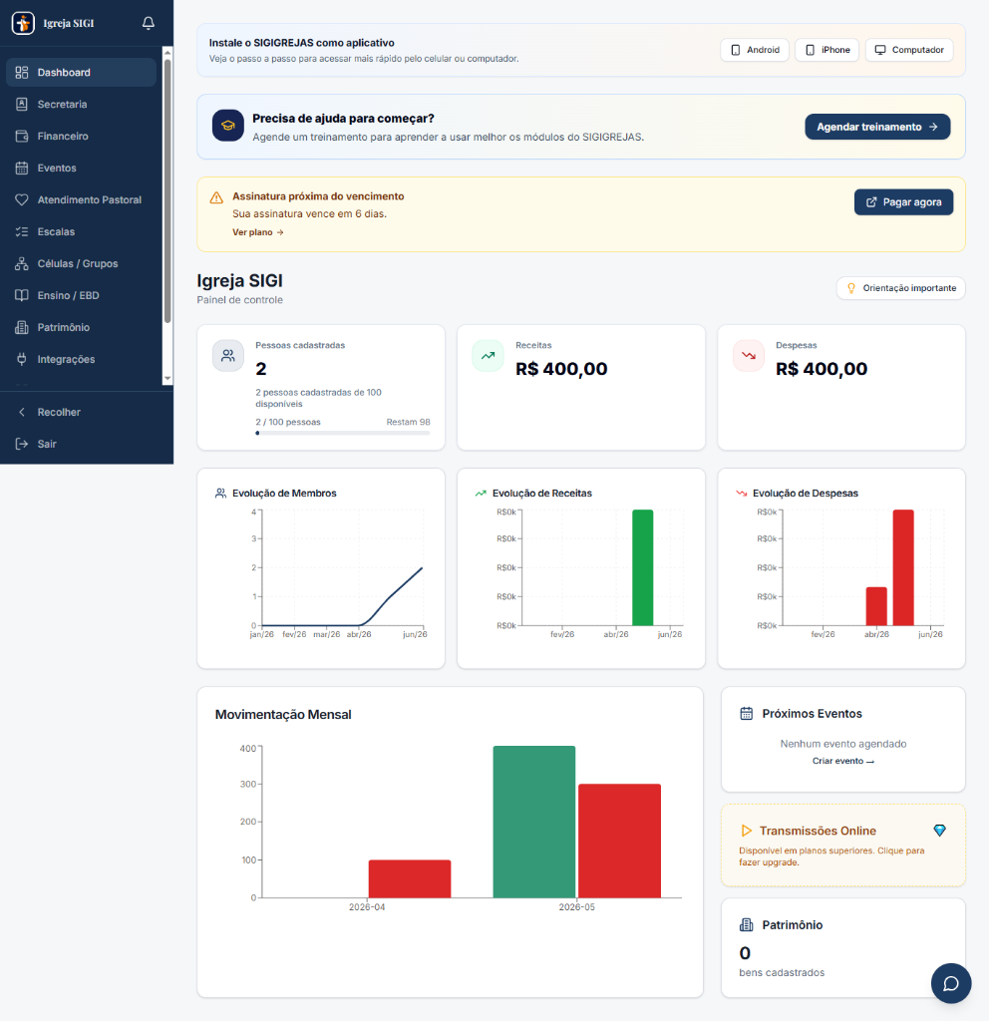Click the 2 / 100 pessoas progress bar
Viewport: 989px width, 1021px height.
click(x=343, y=433)
